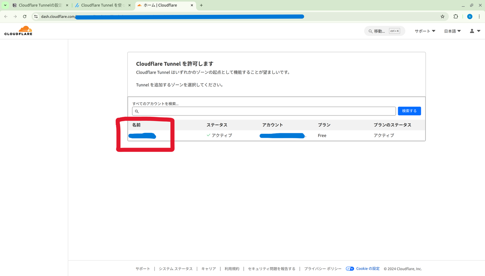Viewport: 485px width, 276px height.
Task: Click the browser forward arrow
Action: click(x=15, y=17)
